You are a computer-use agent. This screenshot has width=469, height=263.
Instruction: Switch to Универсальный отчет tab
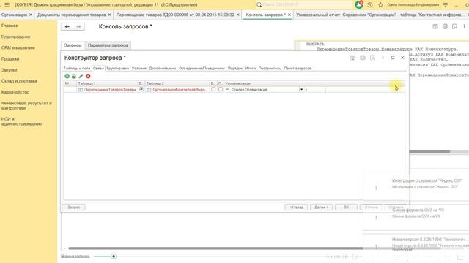[x=381, y=15]
